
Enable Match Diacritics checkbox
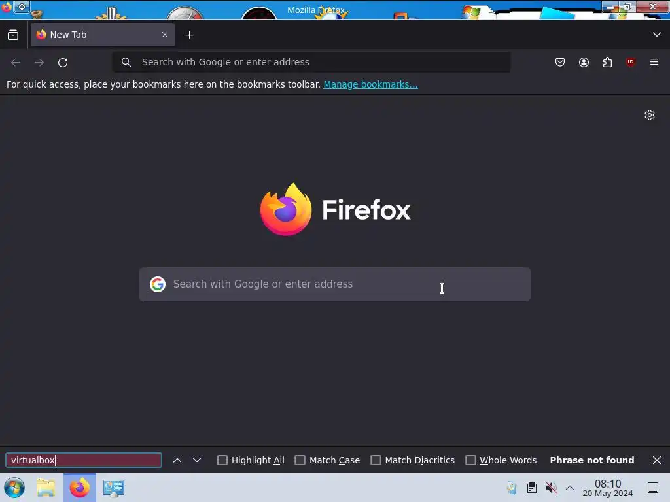(376, 460)
